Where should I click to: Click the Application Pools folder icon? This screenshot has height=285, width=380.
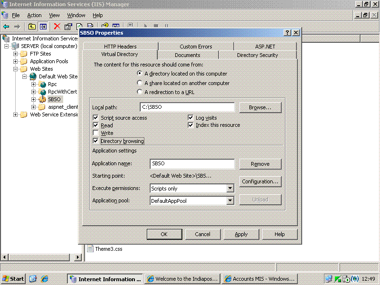click(x=24, y=61)
